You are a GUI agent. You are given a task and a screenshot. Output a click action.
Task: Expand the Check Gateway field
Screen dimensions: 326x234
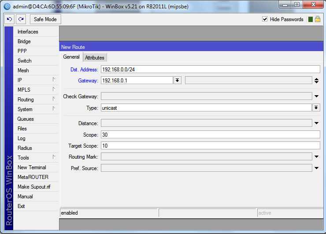(x=316, y=97)
